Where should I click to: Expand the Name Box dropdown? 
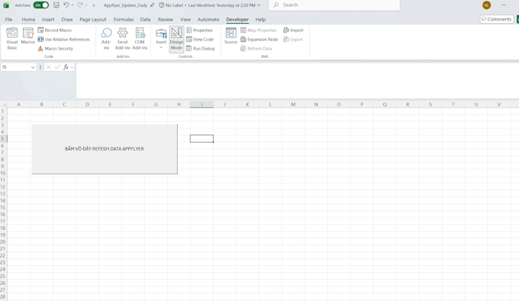coord(33,67)
